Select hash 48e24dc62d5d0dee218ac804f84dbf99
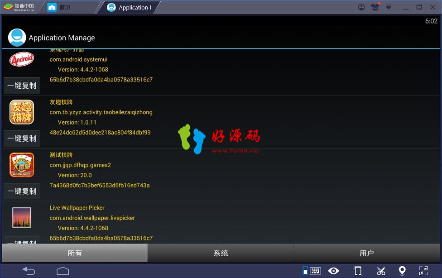The width and height of the screenshot is (442, 278). (x=100, y=133)
